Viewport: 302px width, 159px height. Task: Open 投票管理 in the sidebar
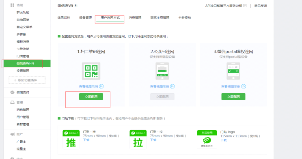click(x=23, y=71)
